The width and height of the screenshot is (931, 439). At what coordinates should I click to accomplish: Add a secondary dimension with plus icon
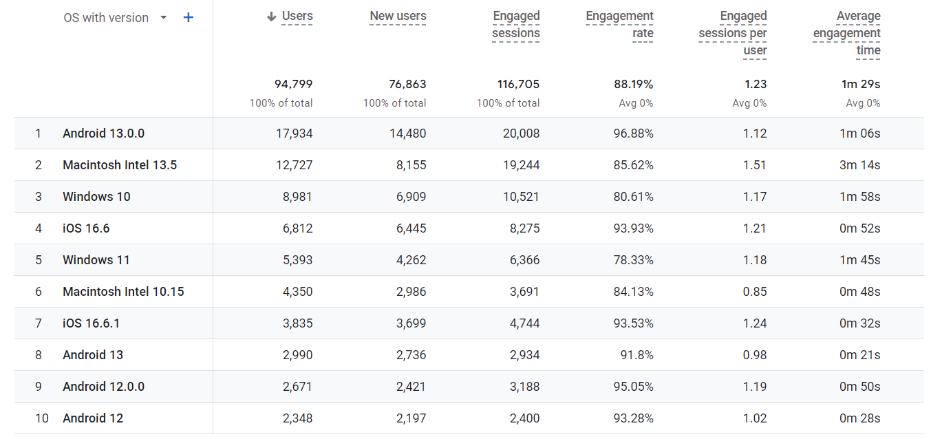[x=189, y=17]
